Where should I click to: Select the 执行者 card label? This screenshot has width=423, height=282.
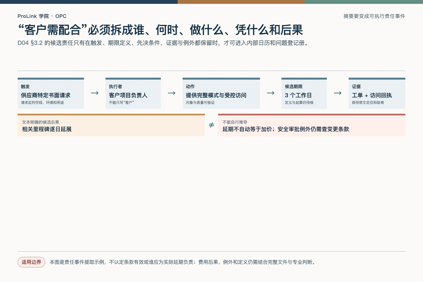click(115, 86)
